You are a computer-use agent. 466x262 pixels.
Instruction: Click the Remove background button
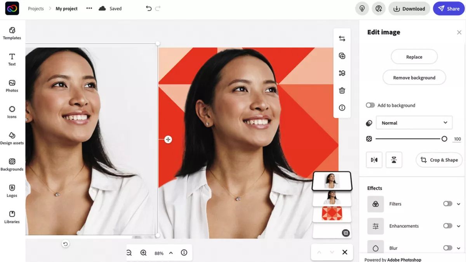(414, 77)
